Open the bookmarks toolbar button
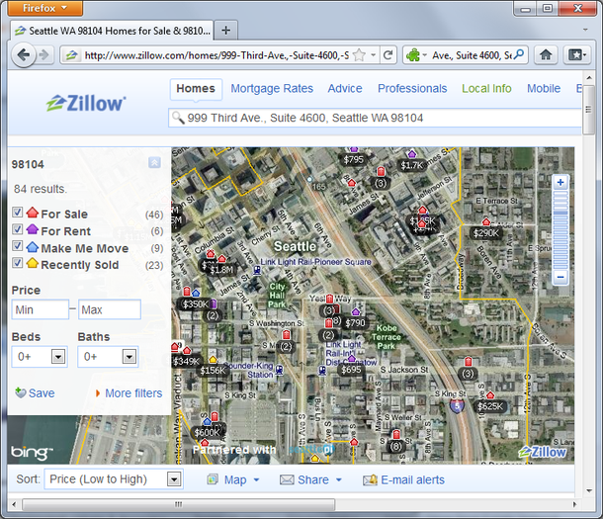Viewport: 603px width, 519px height. [576, 55]
